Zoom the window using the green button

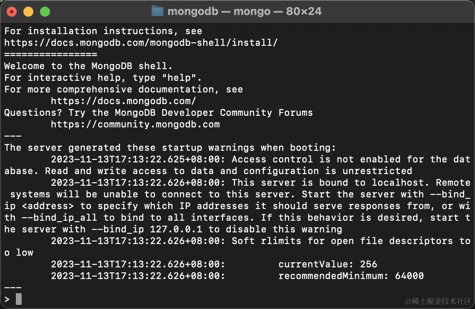coord(45,12)
